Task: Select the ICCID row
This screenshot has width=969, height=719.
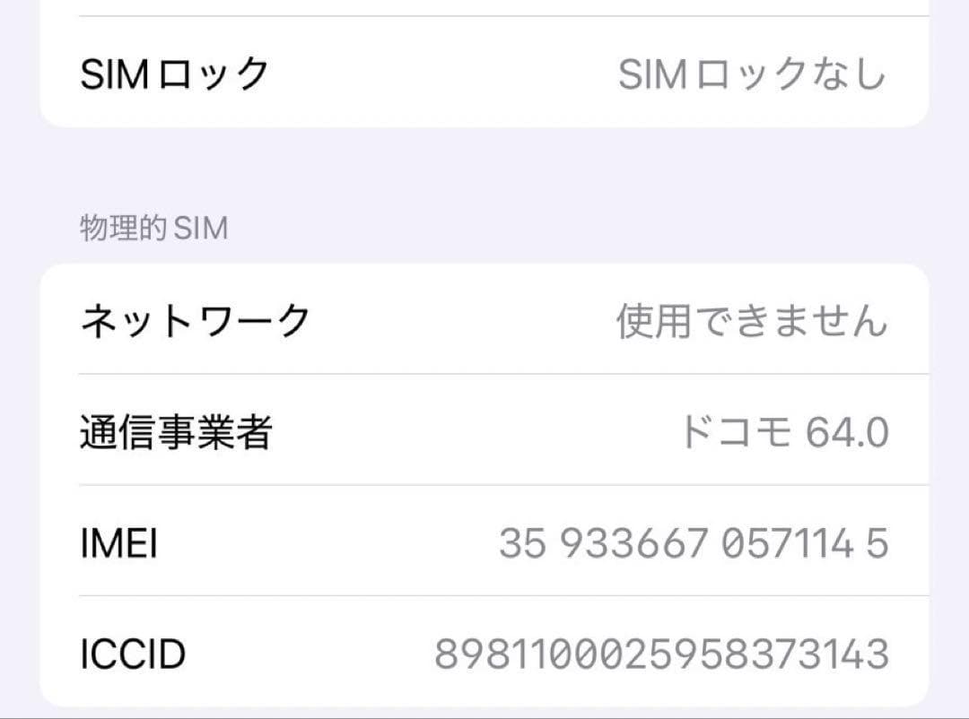Action: point(484,653)
